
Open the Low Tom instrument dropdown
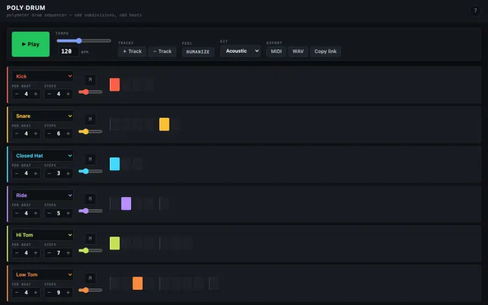(43, 275)
